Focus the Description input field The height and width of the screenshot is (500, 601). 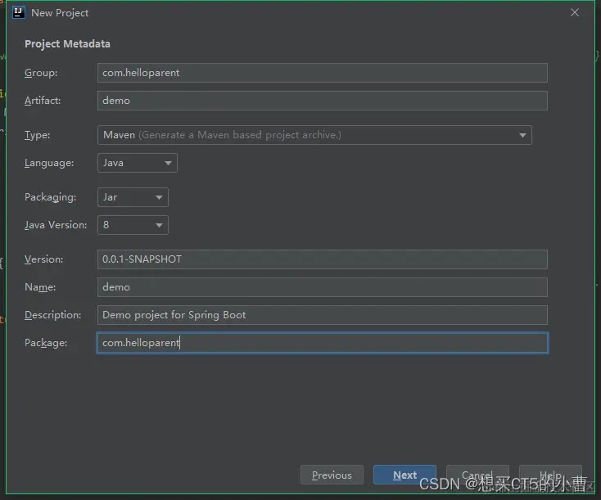(x=323, y=315)
